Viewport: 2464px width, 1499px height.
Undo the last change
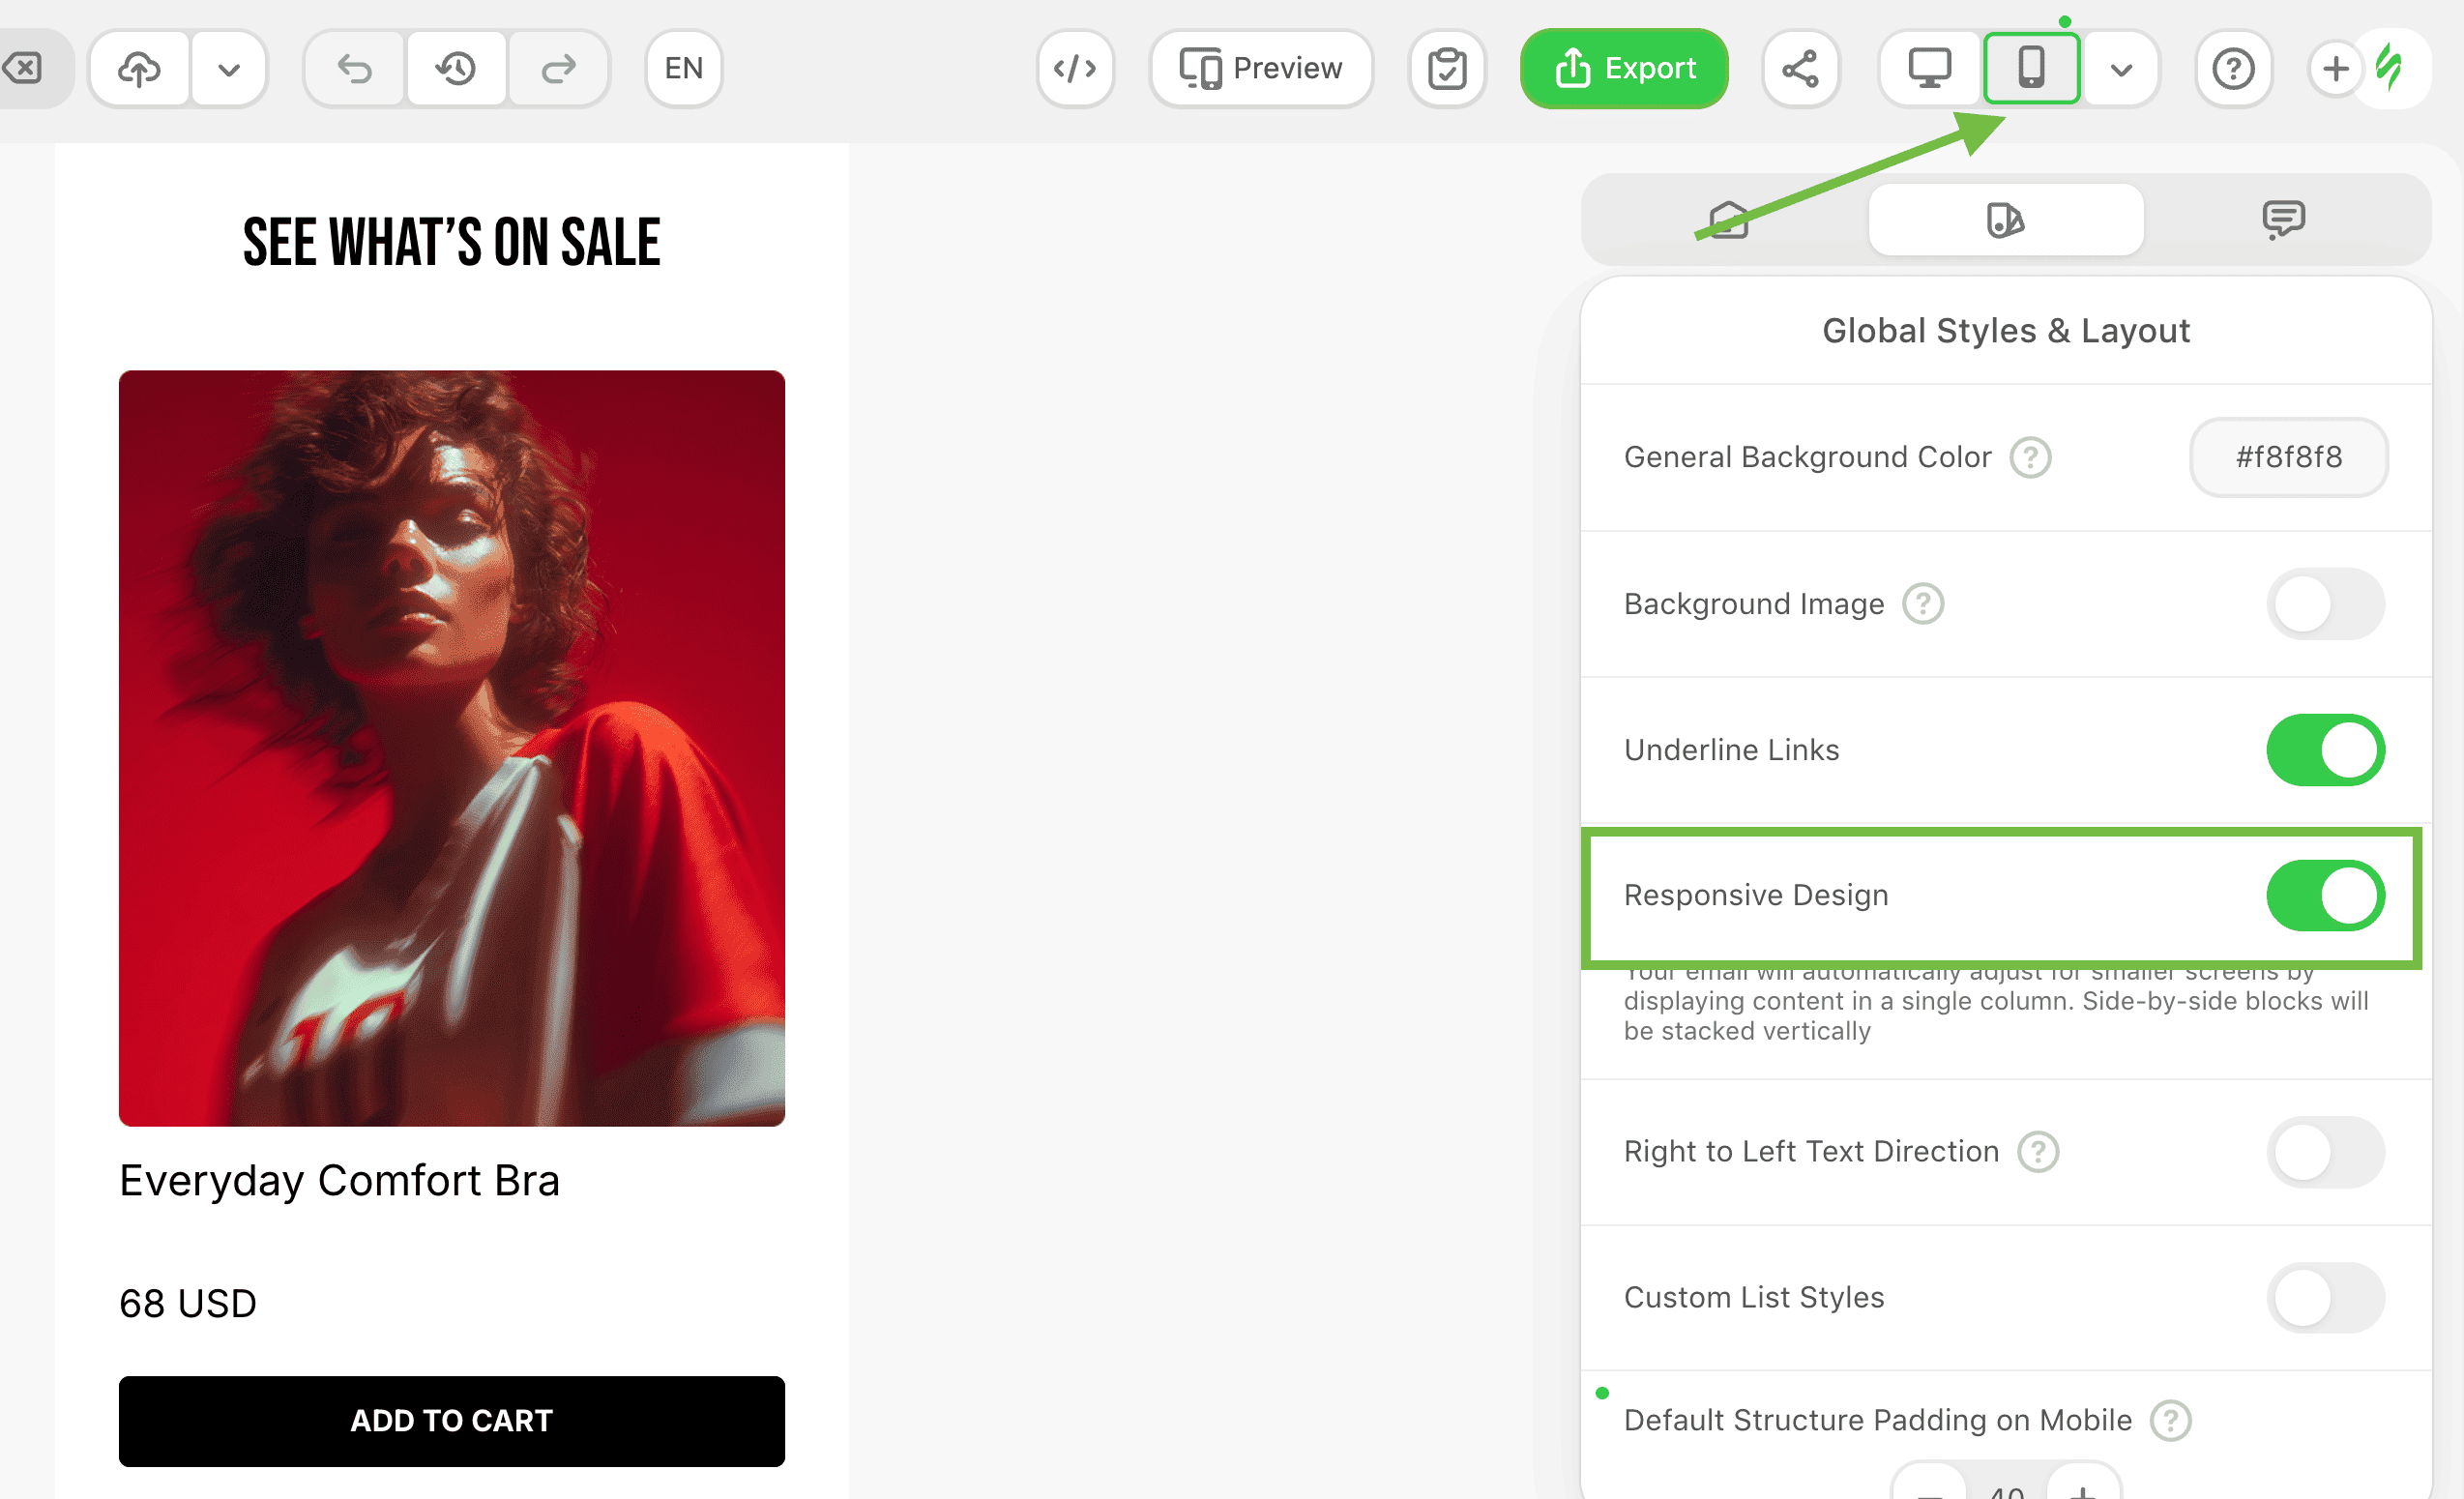353,68
